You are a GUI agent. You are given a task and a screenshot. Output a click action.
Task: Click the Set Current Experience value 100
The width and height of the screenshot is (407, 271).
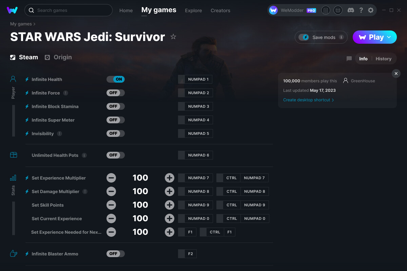coord(140,218)
